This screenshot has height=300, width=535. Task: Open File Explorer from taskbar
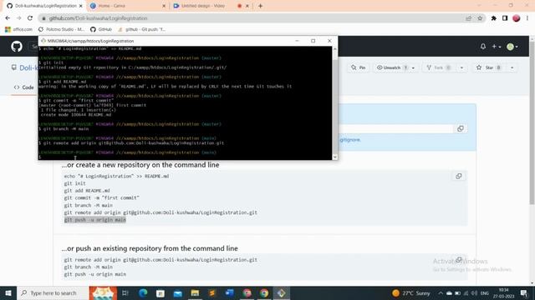click(x=195, y=292)
